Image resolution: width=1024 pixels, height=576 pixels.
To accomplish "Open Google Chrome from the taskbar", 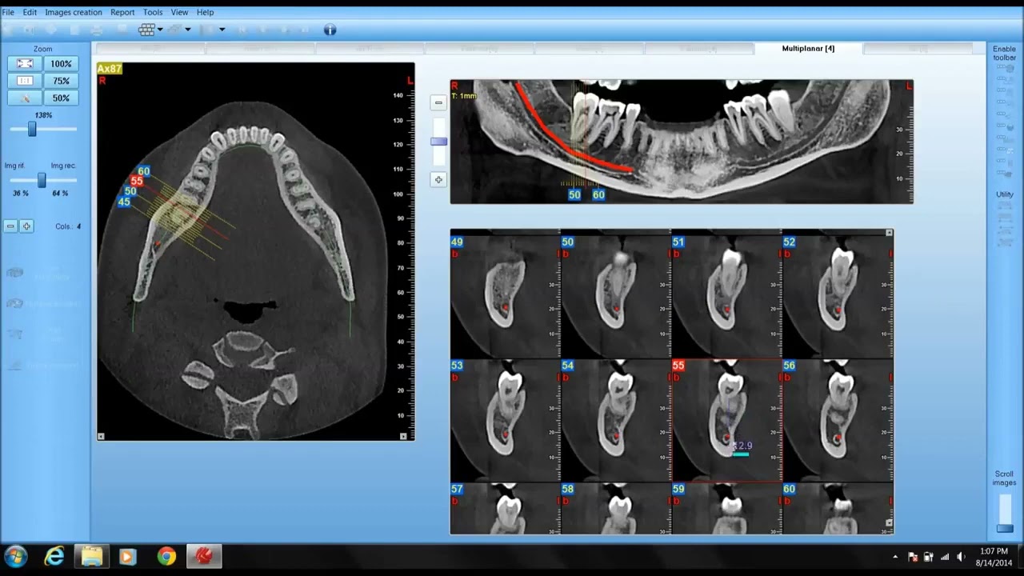I will coord(166,556).
